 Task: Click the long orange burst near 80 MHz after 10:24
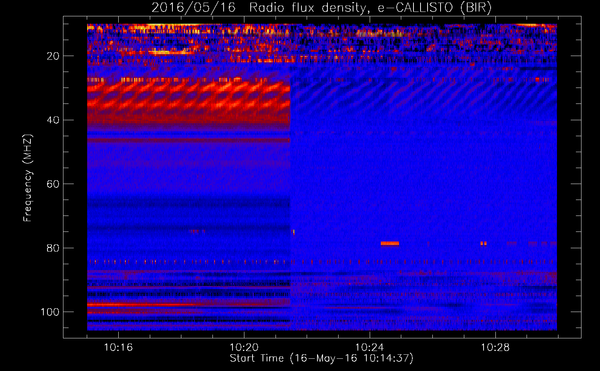click(x=390, y=243)
